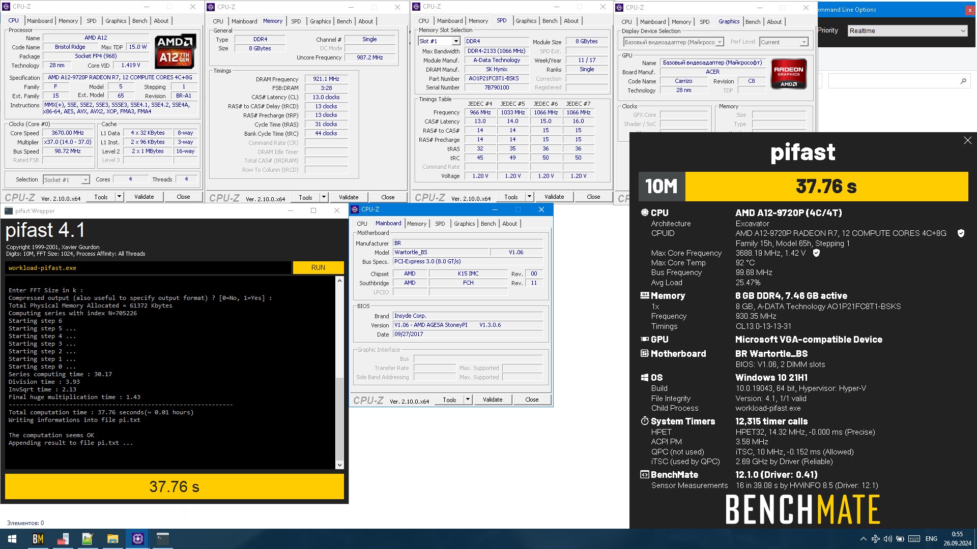
Task: Click Validate in the first CPU-Z window
Action: [144, 197]
